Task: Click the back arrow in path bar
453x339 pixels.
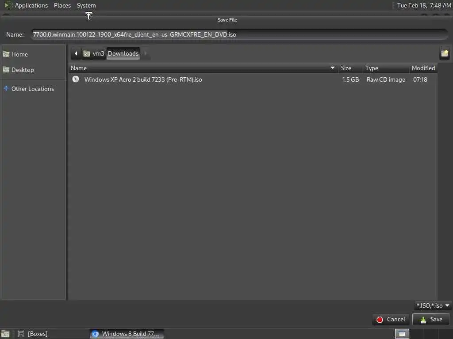Action: coord(76,53)
